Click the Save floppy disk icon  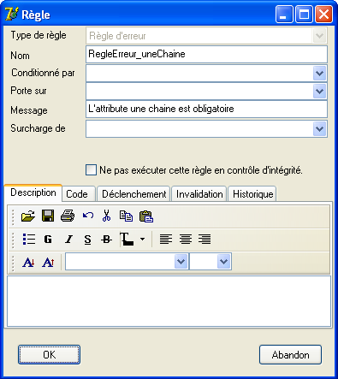(48, 216)
